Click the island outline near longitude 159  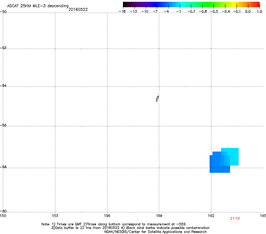pos(157,99)
